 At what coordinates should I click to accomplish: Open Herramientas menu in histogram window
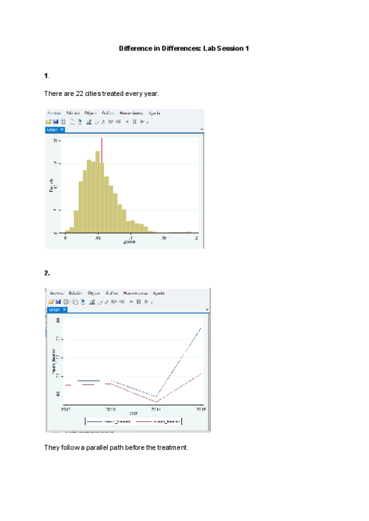[x=132, y=113]
